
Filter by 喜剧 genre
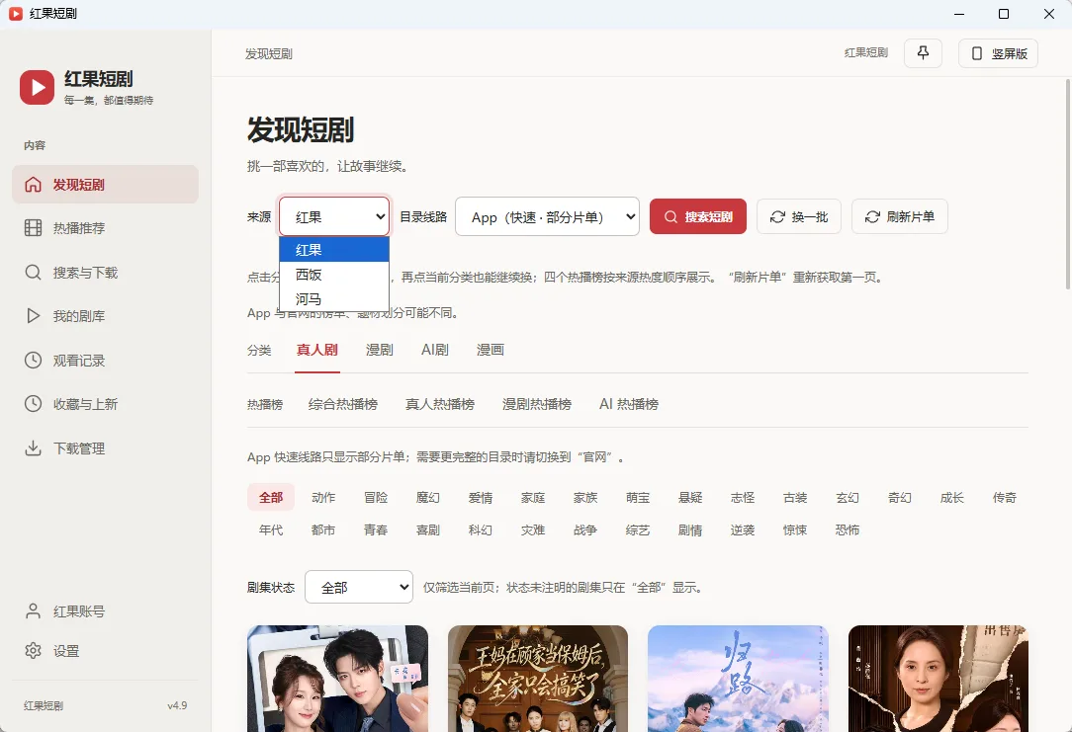(428, 529)
